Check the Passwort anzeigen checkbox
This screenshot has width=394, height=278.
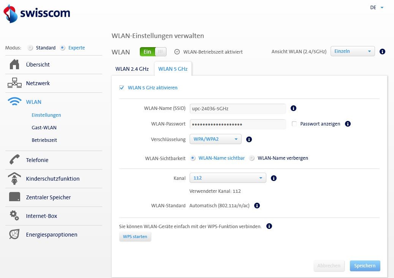294,124
